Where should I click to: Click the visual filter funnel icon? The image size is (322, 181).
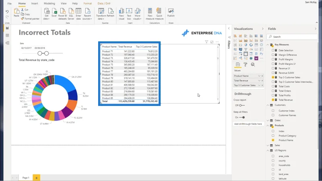[206, 42]
